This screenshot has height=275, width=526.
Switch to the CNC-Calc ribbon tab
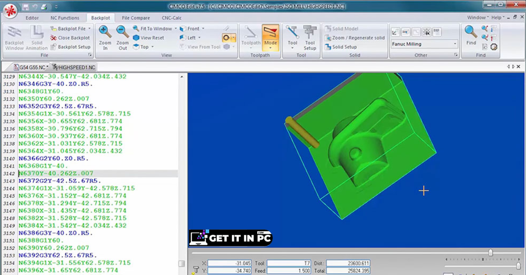click(171, 18)
